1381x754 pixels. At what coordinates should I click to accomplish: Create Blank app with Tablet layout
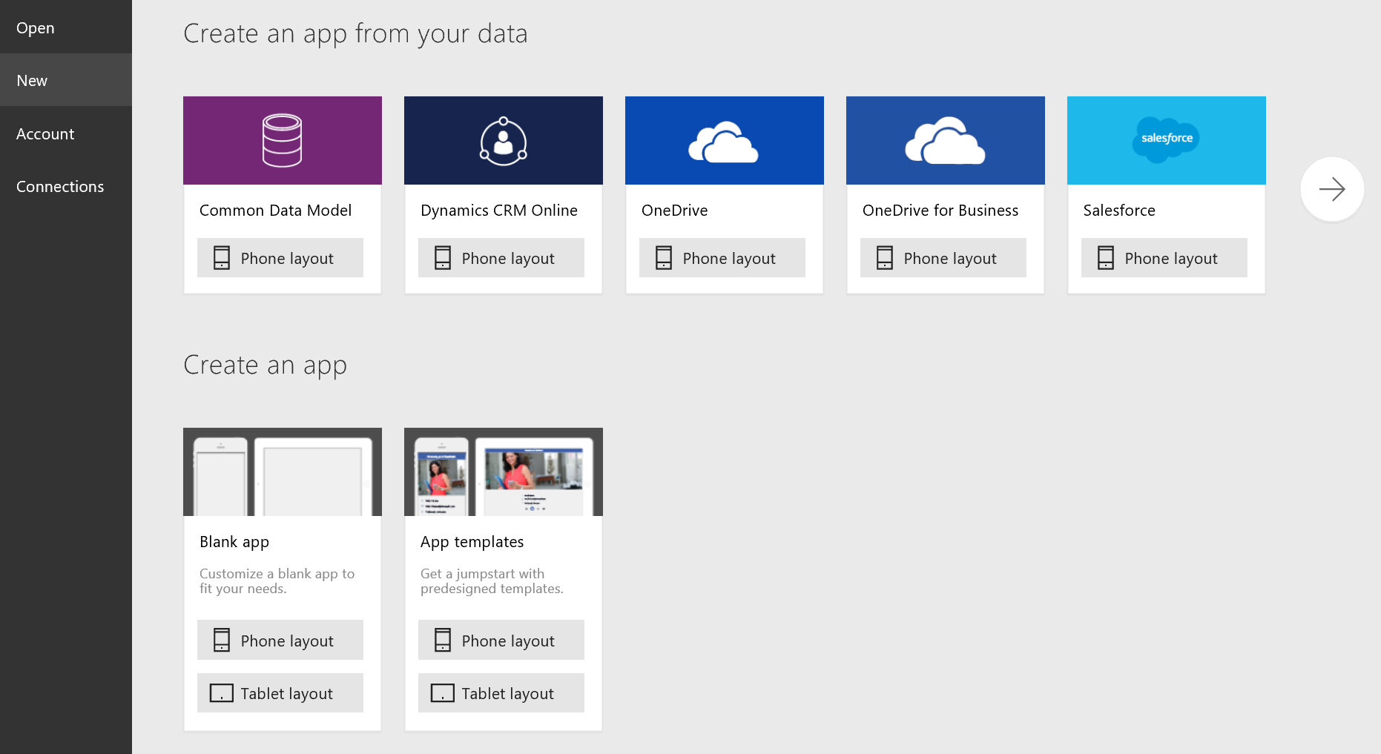pyautogui.click(x=280, y=693)
